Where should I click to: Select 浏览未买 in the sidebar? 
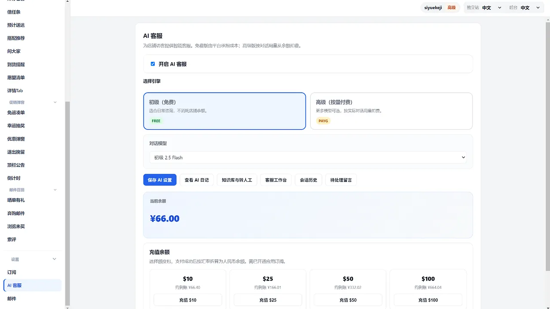[33, 226]
